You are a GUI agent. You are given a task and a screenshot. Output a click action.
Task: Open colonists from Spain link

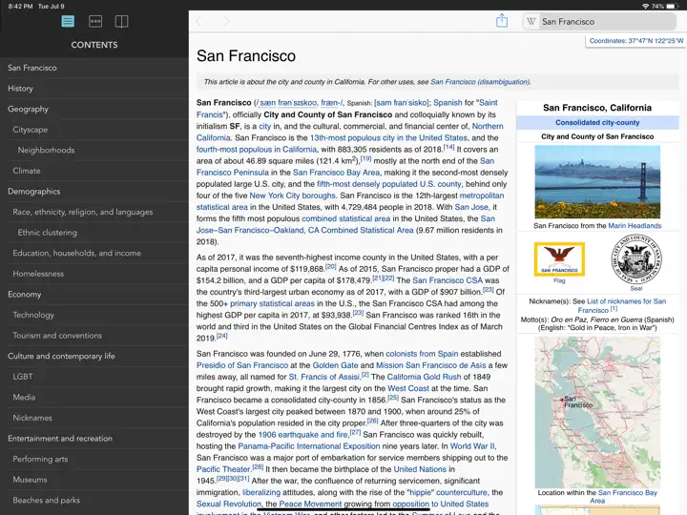422,354
